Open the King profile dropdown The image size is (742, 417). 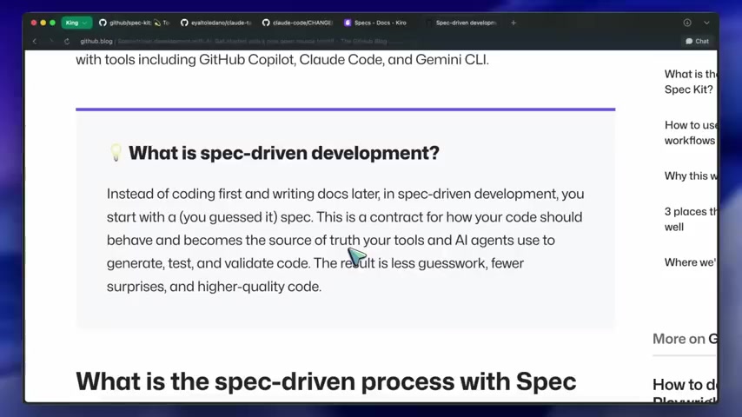pos(76,23)
